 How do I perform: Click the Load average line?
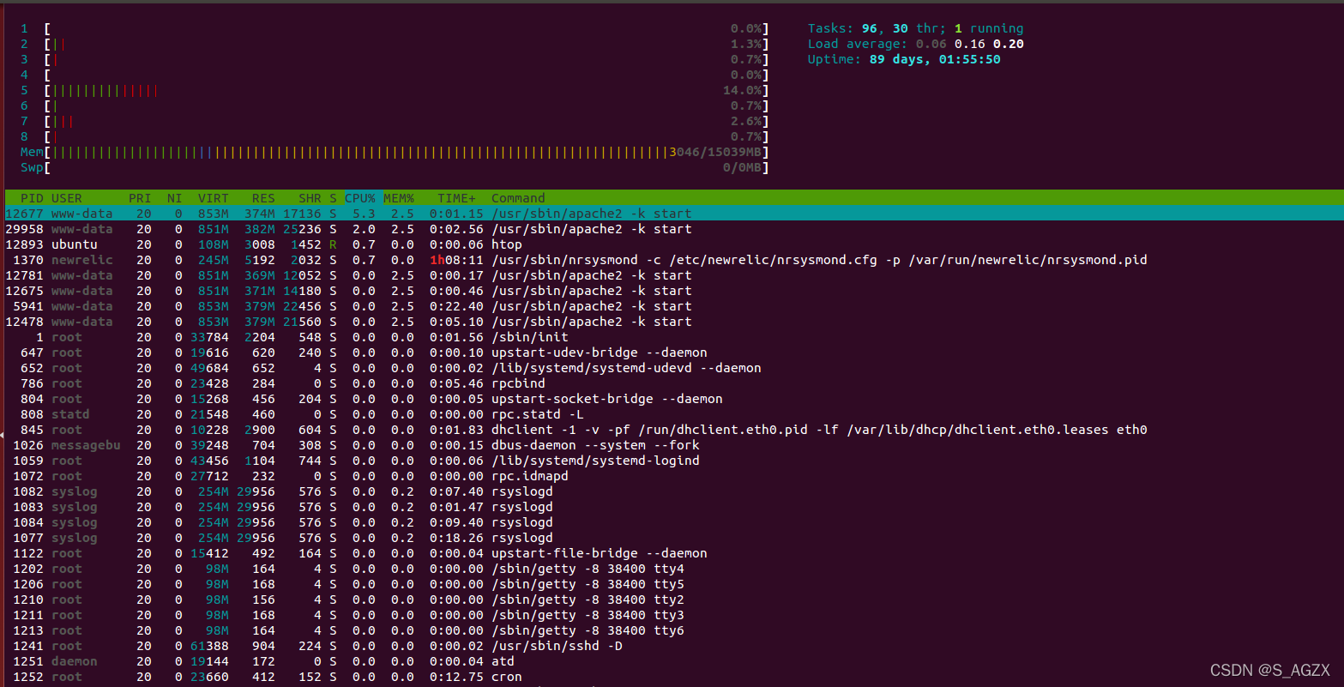click(915, 44)
